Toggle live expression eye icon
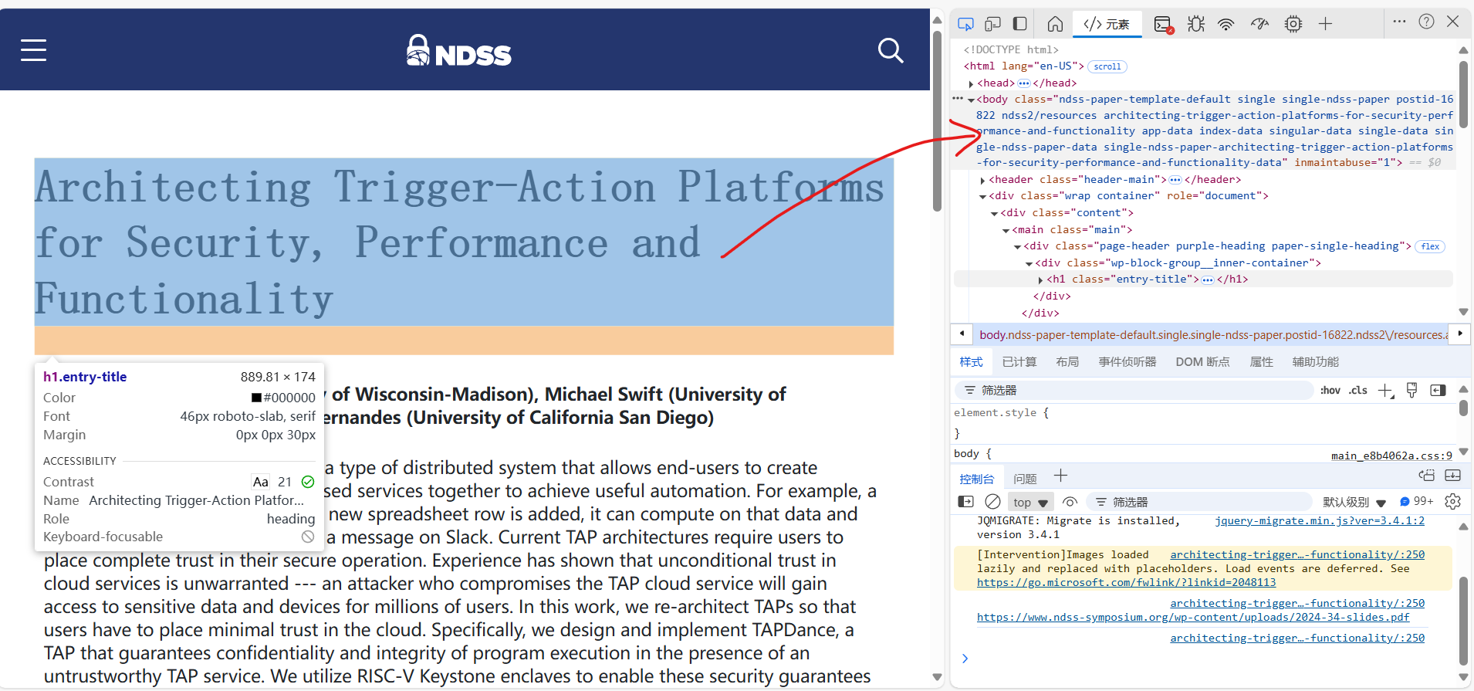This screenshot has height=691, width=1474. [x=1070, y=502]
